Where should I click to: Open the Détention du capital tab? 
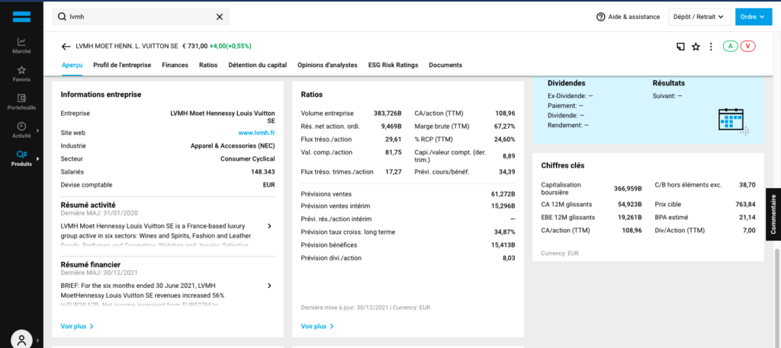coord(258,65)
